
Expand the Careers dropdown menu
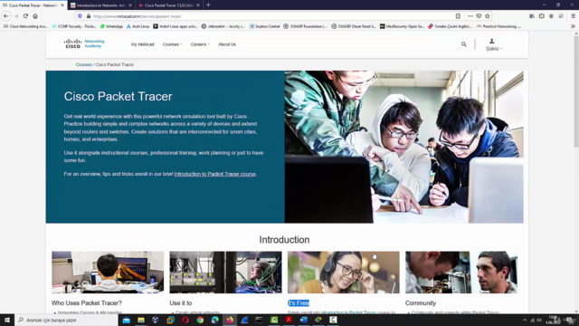(x=200, y=44)
